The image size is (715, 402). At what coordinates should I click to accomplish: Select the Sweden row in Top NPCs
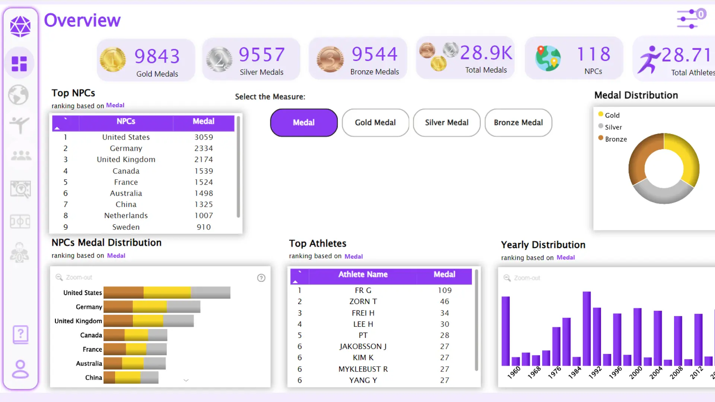point(143,227)
